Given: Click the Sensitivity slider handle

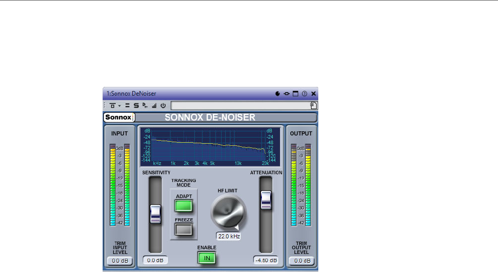Looking at the screenshot, I should pos(155,214).
